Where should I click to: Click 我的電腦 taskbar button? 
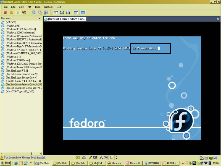tap(152, 163)
